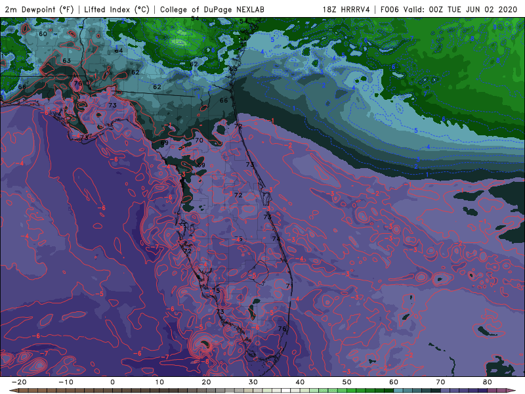Click the "Valid: 00Z TUE JUN 02 2020" text

click(x=460, y=9)
